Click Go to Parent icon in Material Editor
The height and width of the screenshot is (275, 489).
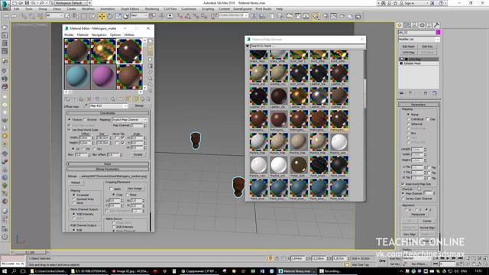coord(143,99)
